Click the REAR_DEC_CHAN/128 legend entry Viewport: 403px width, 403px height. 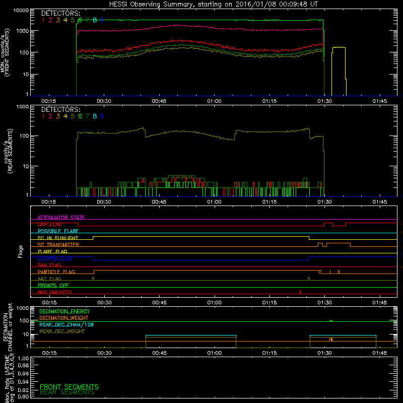[66, 325]
